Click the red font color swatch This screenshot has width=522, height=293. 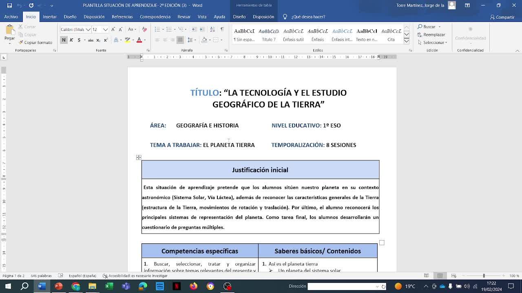[x=139, y=40]
